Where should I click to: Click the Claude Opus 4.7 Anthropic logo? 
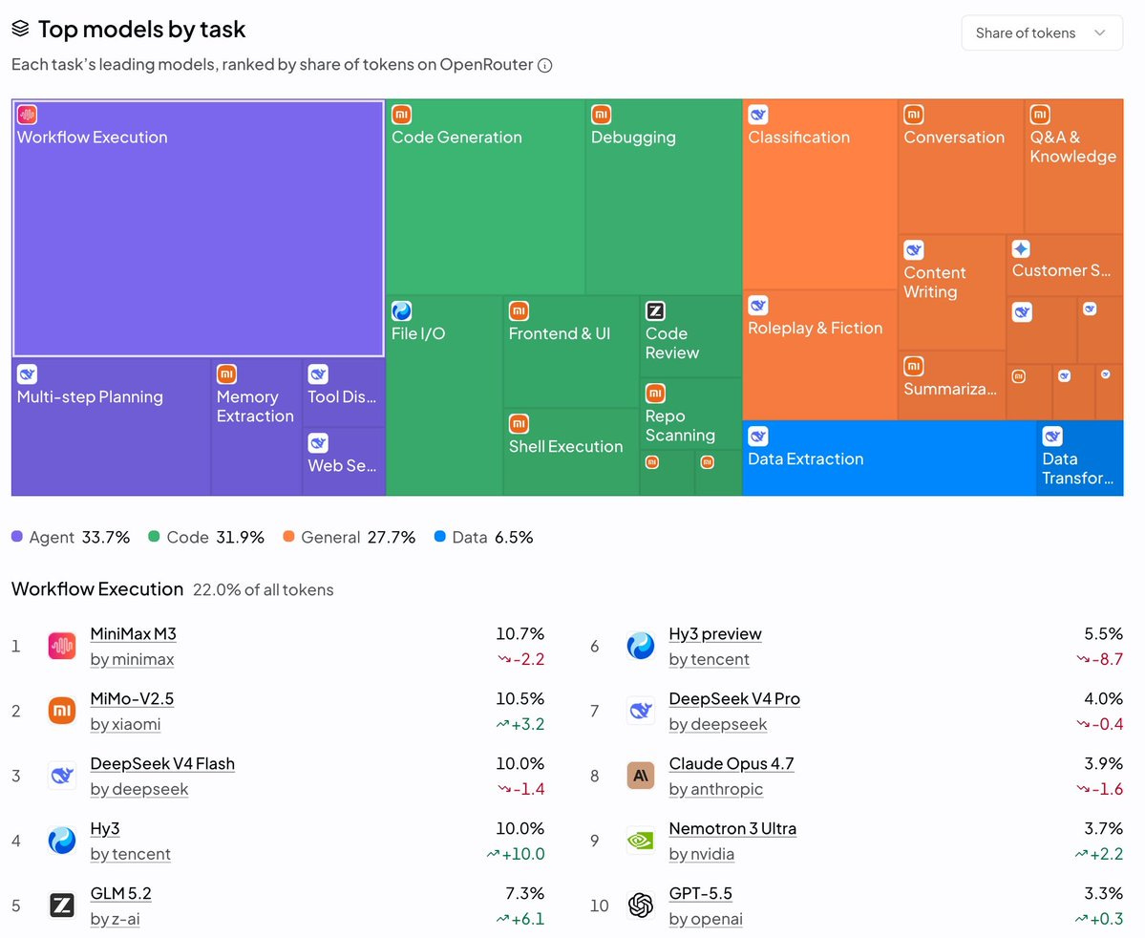pyautogui.click(x=641, y=776)
